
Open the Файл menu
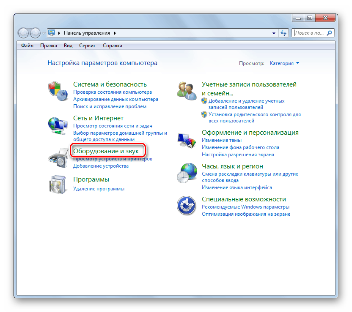coord(27,46)
